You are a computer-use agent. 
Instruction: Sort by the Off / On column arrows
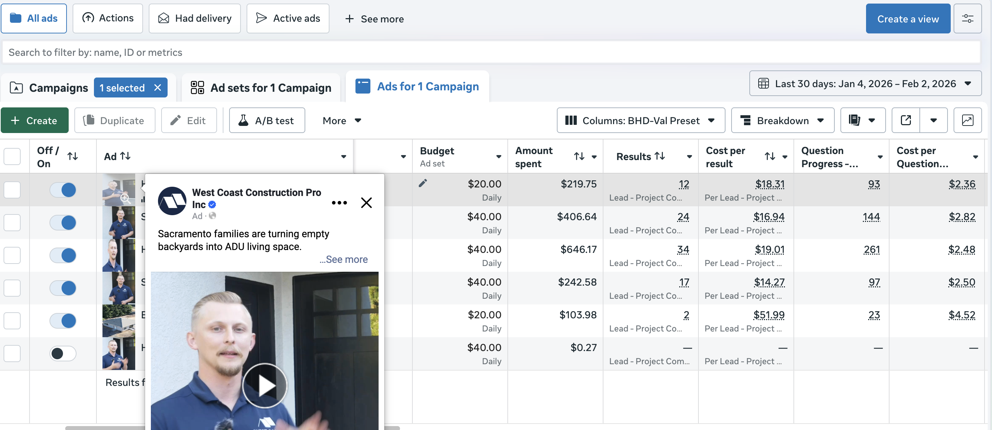(x=72, y=156)
